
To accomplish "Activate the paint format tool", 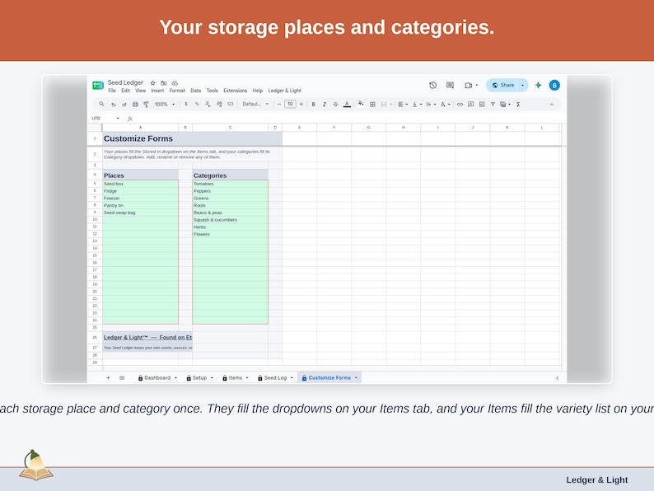I will tap(146, 105).
